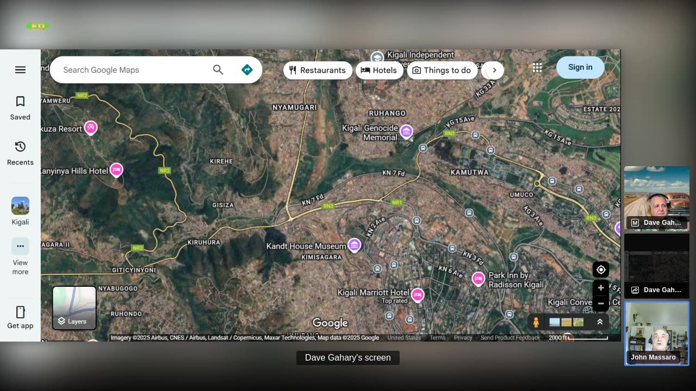Click the RUHONDO area label
Image resolution: width=696 pixels, height=391 pixels.
point(126,314)
